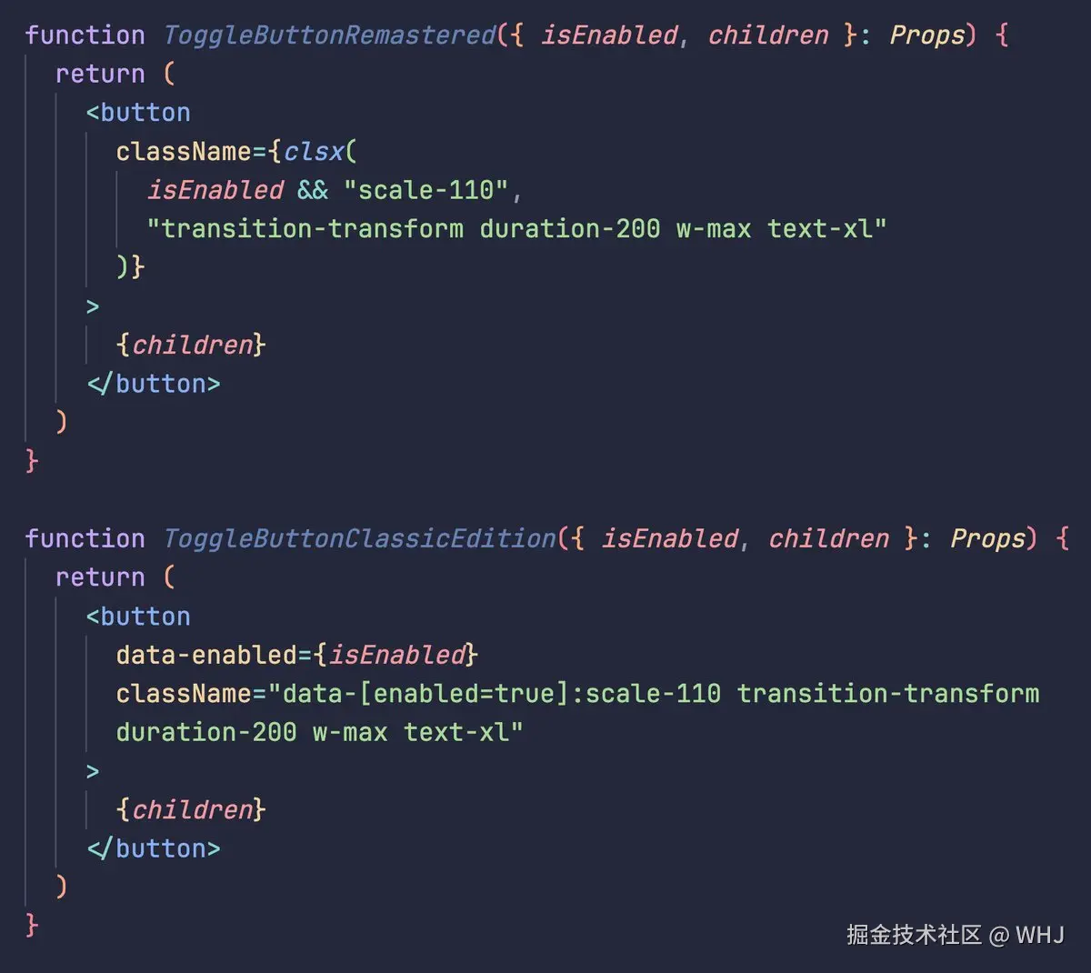Screen dimensions: 1091x973
Task: Click the ToggleButtonRemastered function name
Action: 329,35
